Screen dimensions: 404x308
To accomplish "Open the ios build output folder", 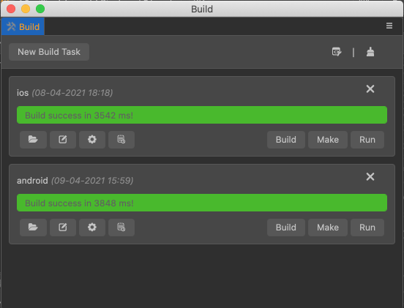I will (x=33, y=140).
